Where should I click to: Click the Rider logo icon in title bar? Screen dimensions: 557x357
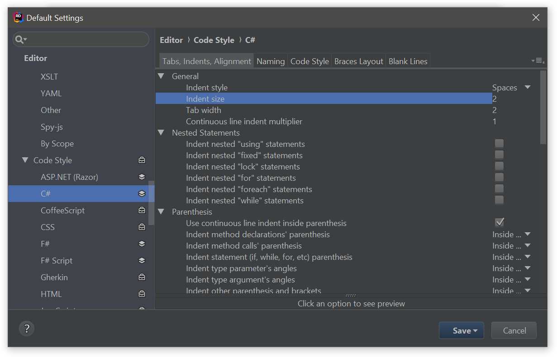click(18, 18)
